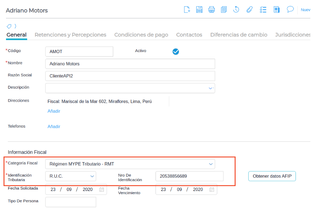This screenshot has width=316, height=210.
Task: Save the record with the floppy disk icon
Action: (x=199, y=9)
